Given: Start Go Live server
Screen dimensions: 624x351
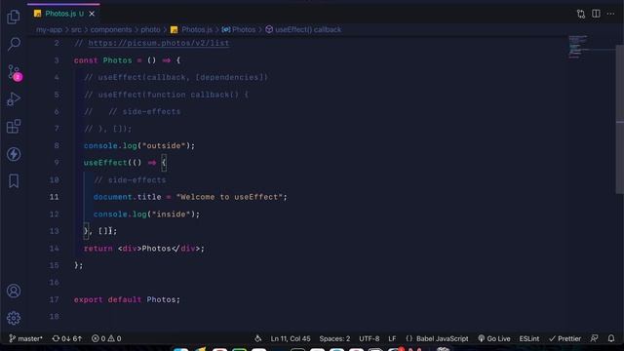Looking at the screenshot, I should 494,338.
